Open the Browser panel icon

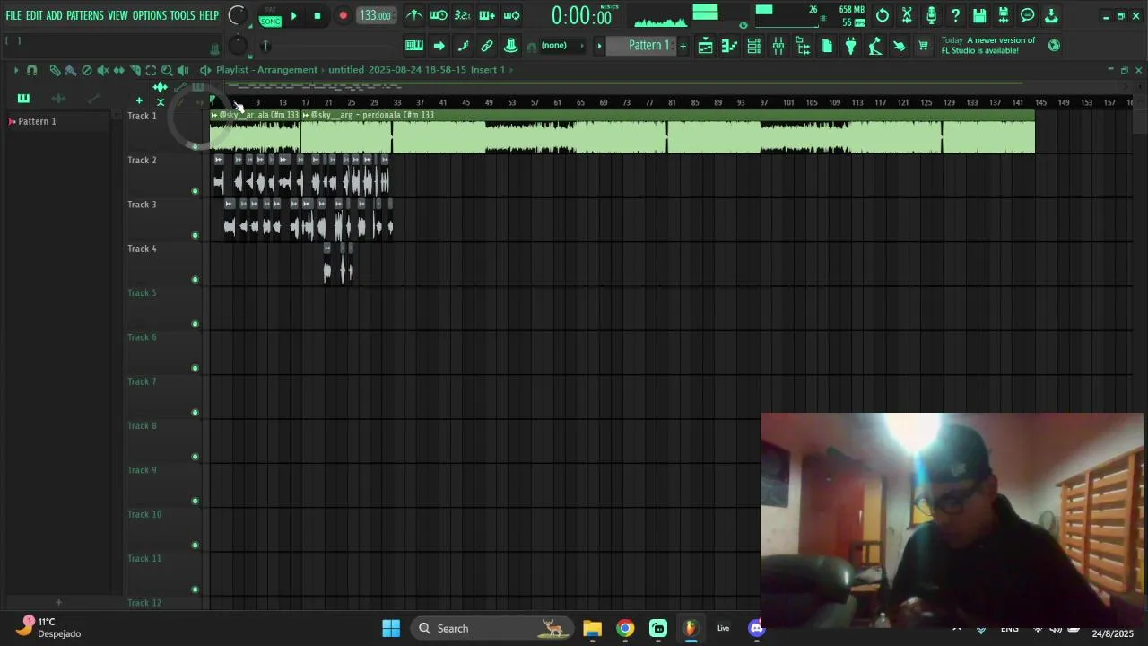tap(803, 46)
